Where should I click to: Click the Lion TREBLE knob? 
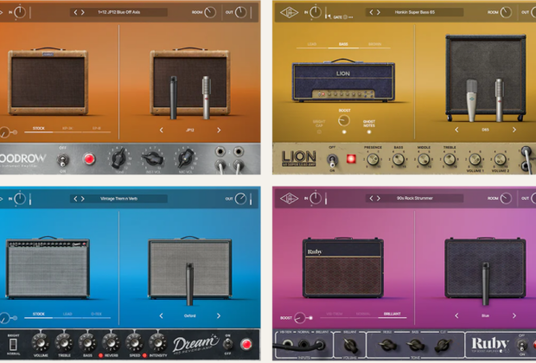[x=450, y=159]
